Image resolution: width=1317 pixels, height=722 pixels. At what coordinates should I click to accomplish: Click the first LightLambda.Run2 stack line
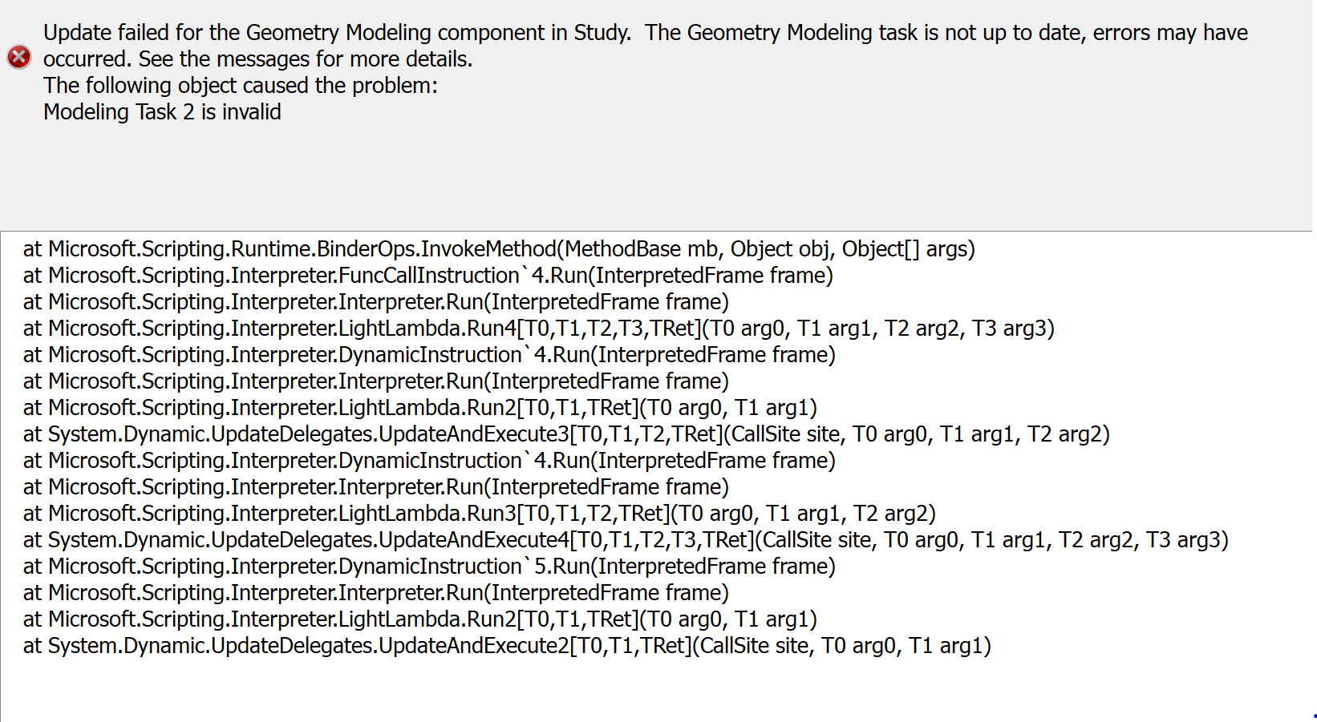pyautogui.click(x=420, y=408)
